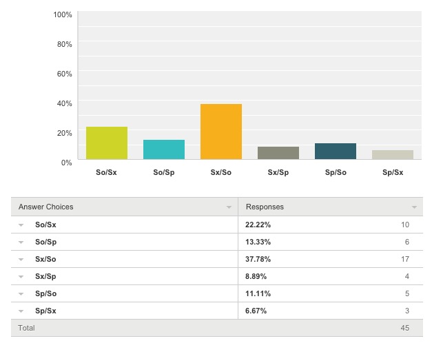
Task: Expand the Sp/So row arrow
Action: (x=21, y=294)
